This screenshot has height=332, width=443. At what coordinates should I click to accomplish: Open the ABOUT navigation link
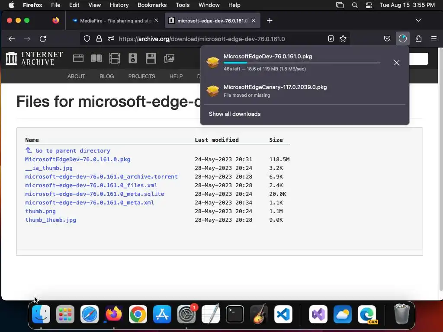pos(76,76)
